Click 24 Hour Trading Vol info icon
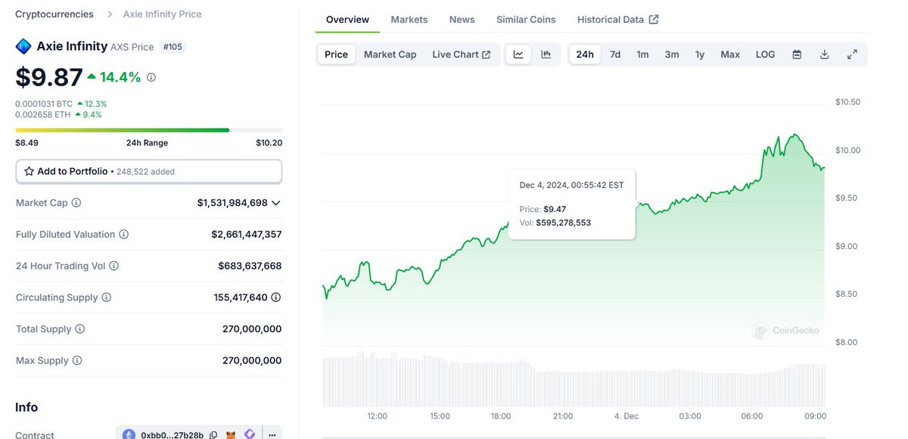This screenshot has height=439, width=908. (114, 266)
